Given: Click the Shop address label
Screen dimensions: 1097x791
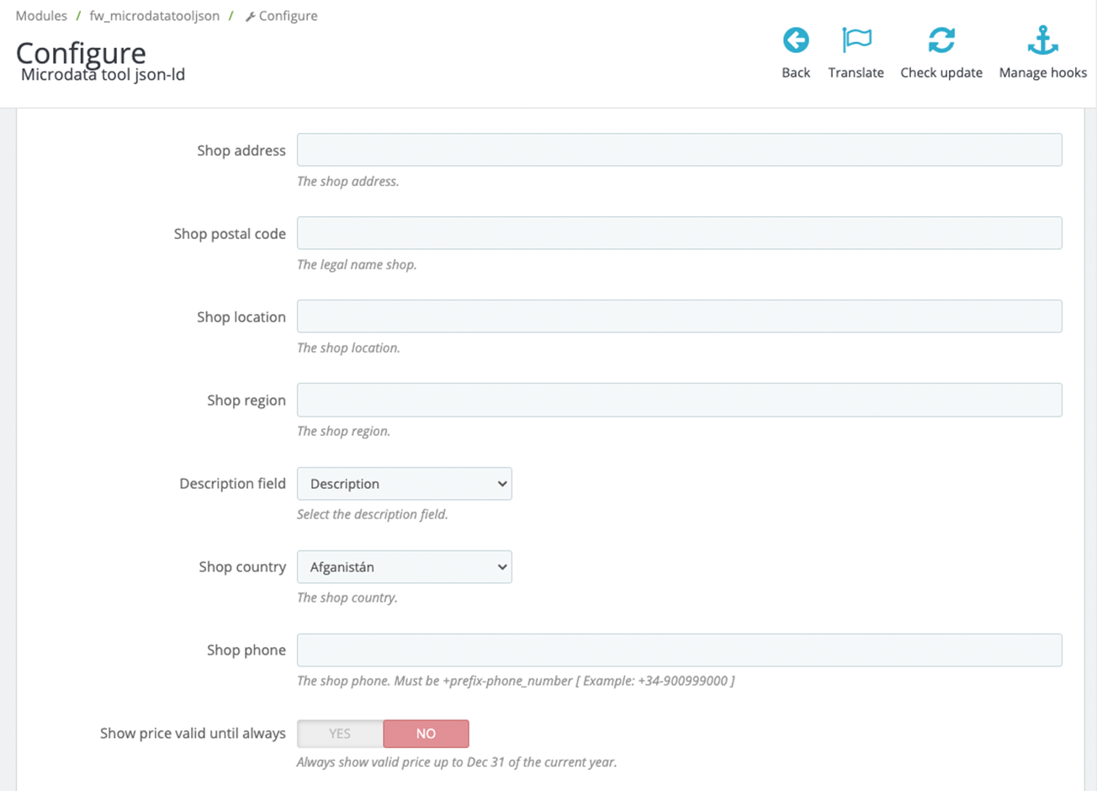Looking at the screenshot, I should pos(241,151).
